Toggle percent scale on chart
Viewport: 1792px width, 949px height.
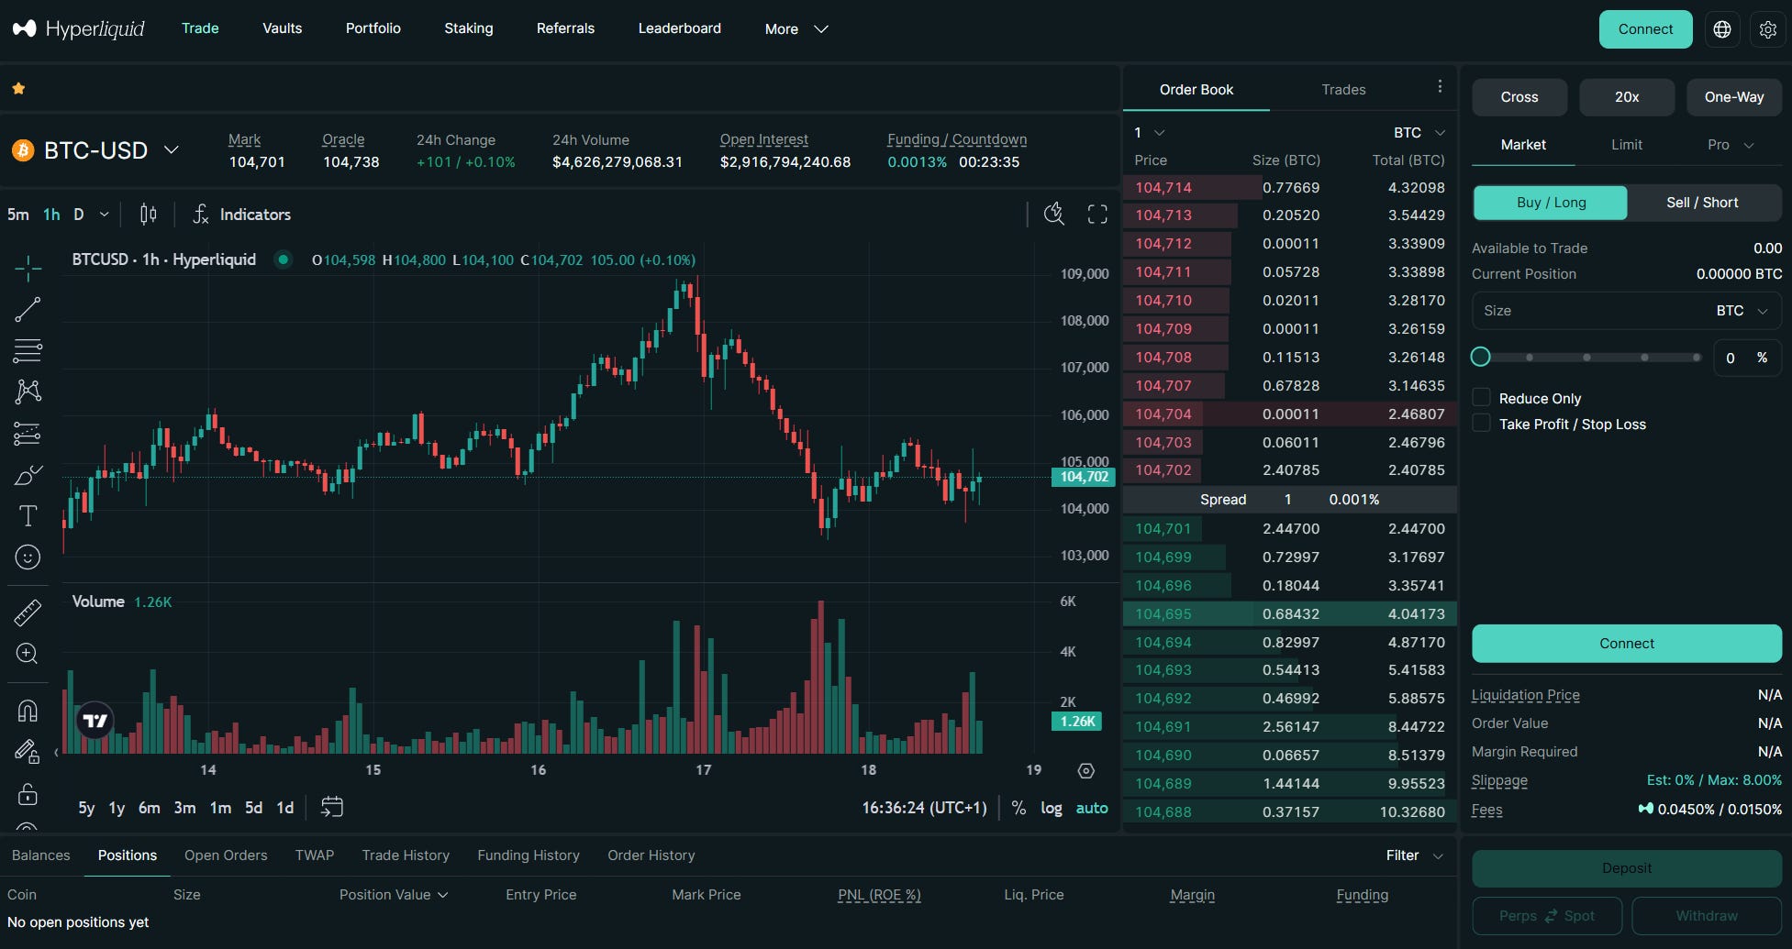tap(1018, 808)
